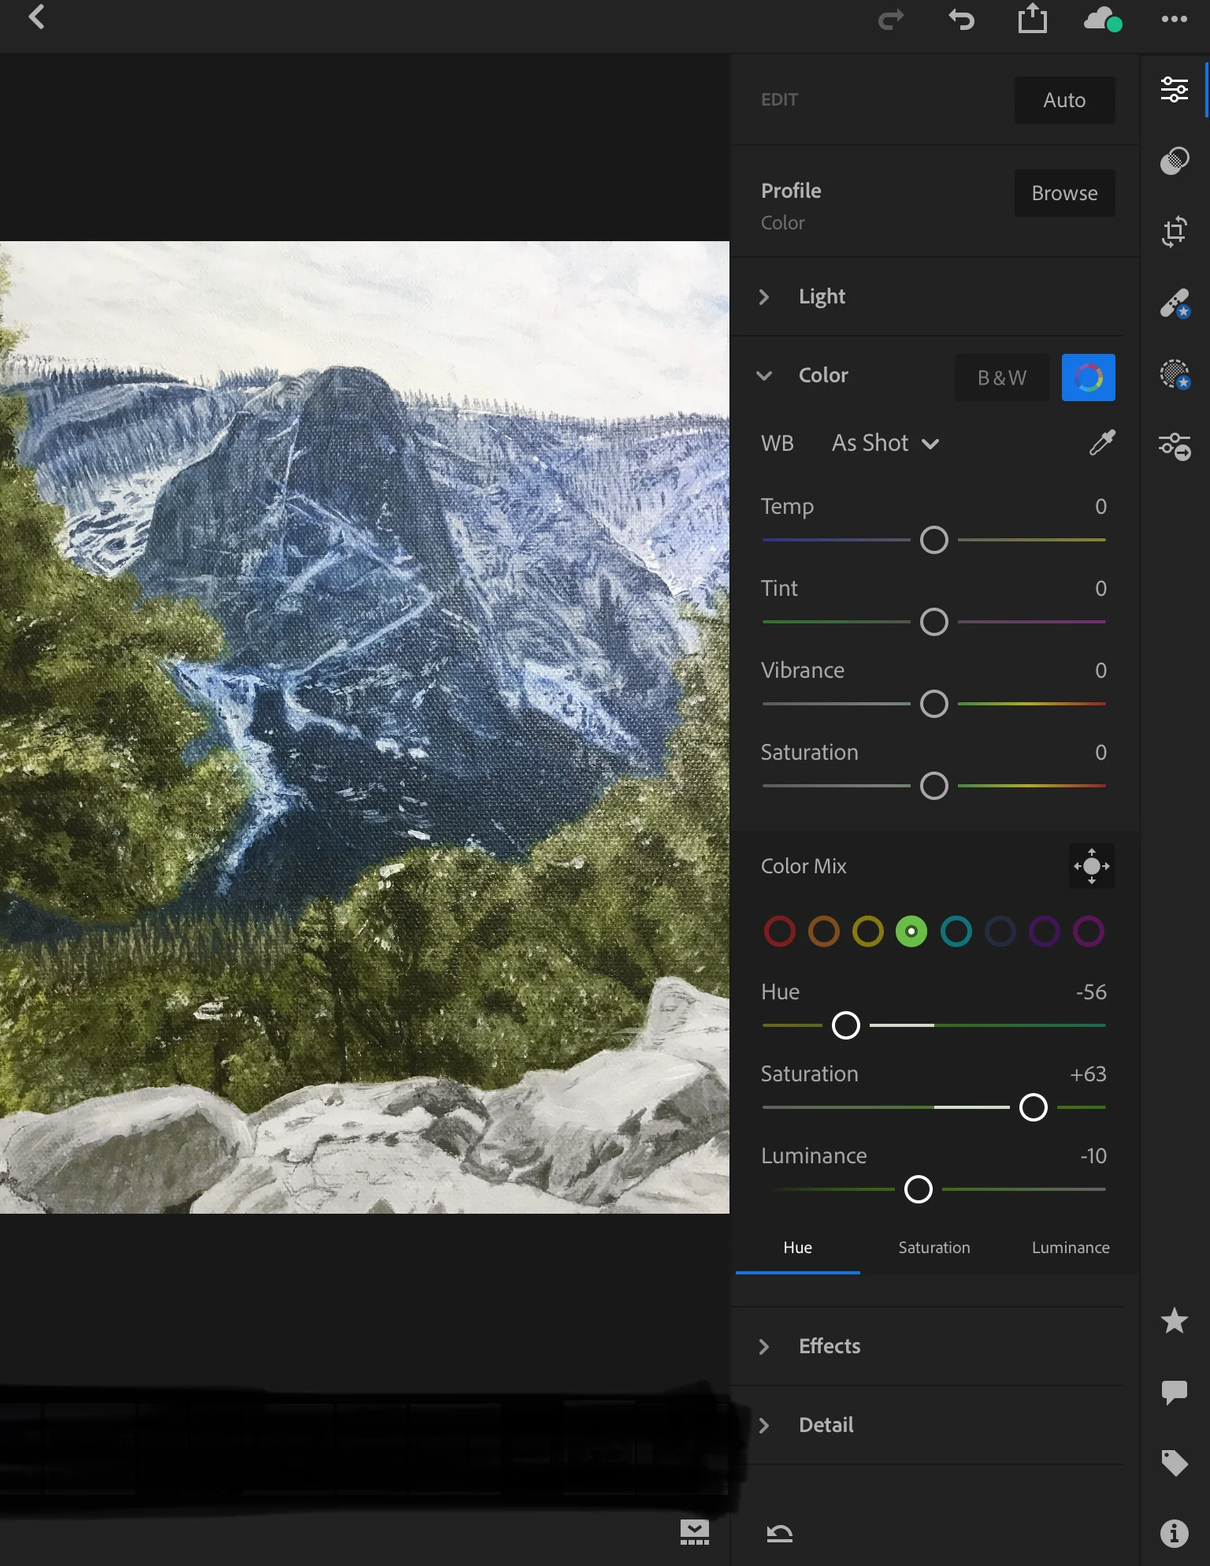Click the Luminance value -10

click(x=1093, y=1156)
